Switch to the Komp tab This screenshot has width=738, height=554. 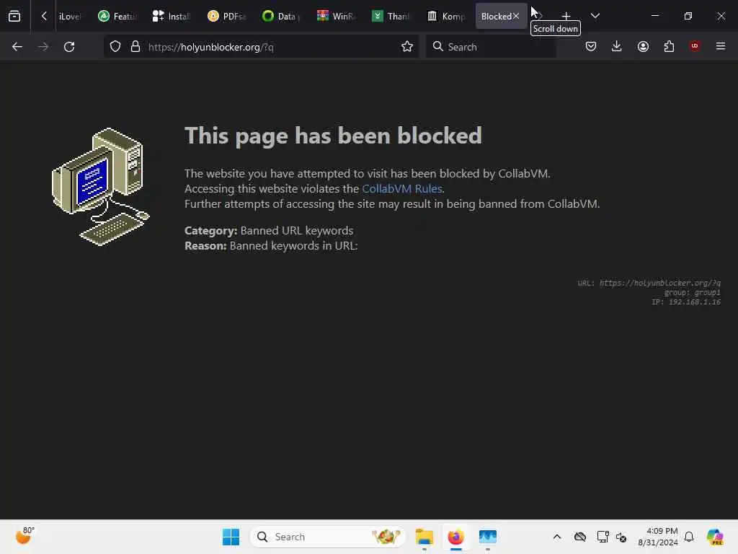445,16
